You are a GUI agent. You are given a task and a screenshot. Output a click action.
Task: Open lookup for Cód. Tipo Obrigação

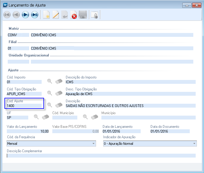pyautogui.click(x=50, y=93)
